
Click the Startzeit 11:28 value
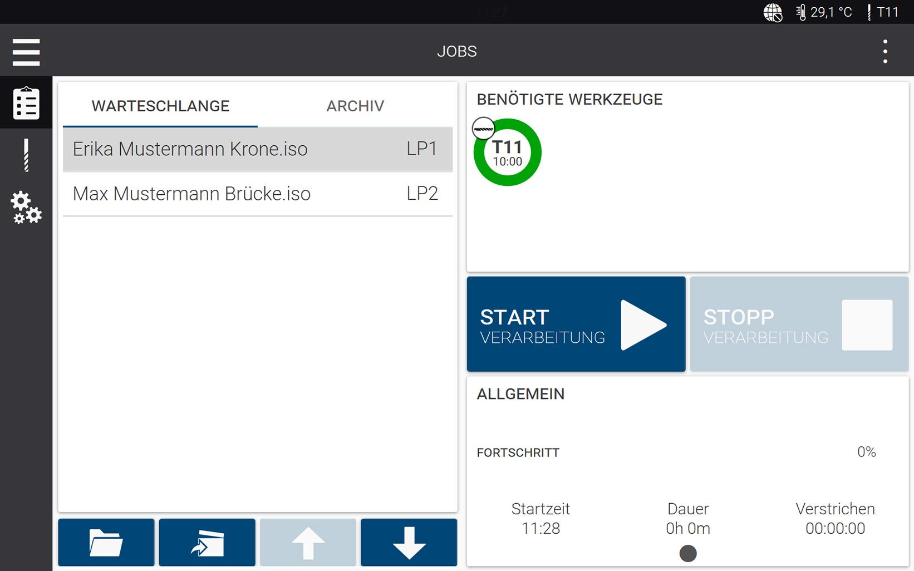(x=541, y=528)
